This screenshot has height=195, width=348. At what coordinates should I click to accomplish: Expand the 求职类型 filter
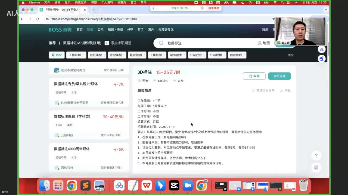[117, 55]
